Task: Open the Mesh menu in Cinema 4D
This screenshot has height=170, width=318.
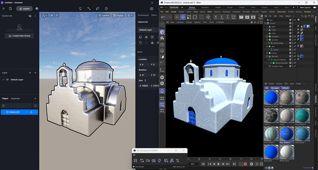Action: coord(210,12)
